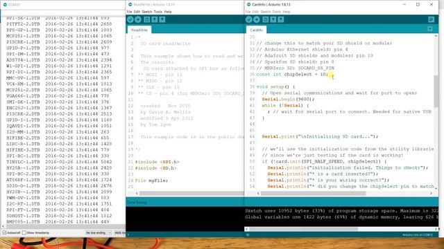Open Sketch menu in CardInfo window
444x249 pixels.
tap(265, 12)
